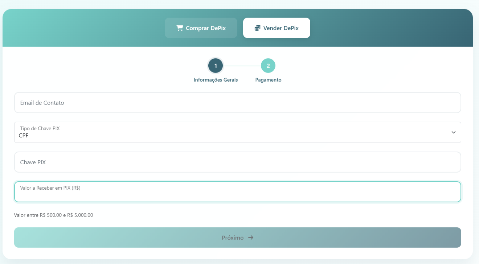The image size is (479, 264).
Task: Click the Pagamento step label
Action: 268,80
